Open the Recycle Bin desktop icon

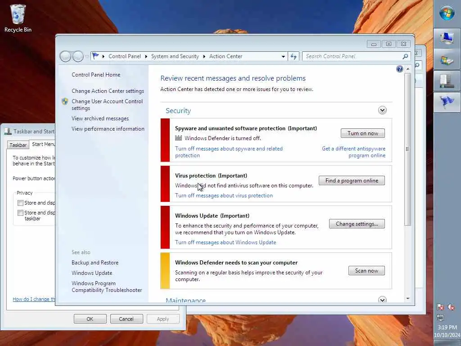coord(18,18)
